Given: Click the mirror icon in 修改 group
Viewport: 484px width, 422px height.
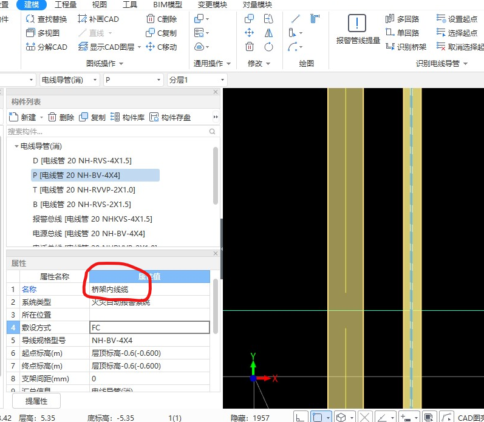Looking at the screenshot, I should click(268, 33).
